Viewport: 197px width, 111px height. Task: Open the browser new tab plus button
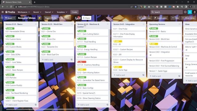click(x=34, y=2)
